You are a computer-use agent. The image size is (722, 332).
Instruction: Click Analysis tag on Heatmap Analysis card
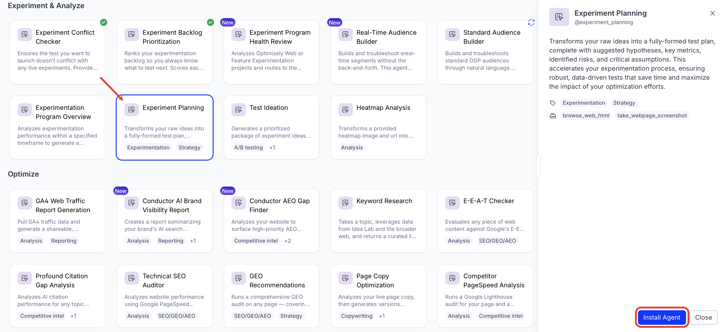[352, 148]
